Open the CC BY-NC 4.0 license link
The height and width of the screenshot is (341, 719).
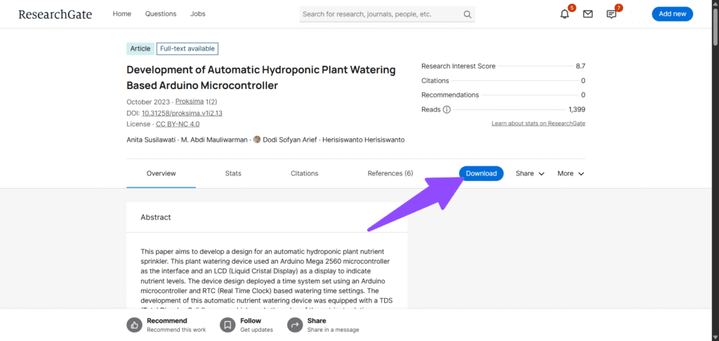[x=177, y=124]
